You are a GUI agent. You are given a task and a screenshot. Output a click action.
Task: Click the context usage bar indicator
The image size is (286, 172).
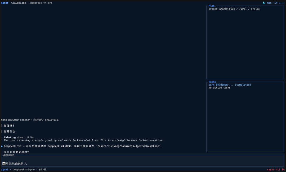pyautogui.click(x=281, y=3)
